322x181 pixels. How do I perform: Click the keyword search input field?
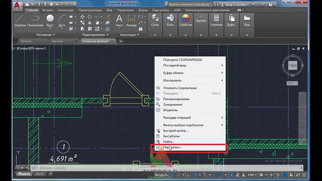point(190,4)
